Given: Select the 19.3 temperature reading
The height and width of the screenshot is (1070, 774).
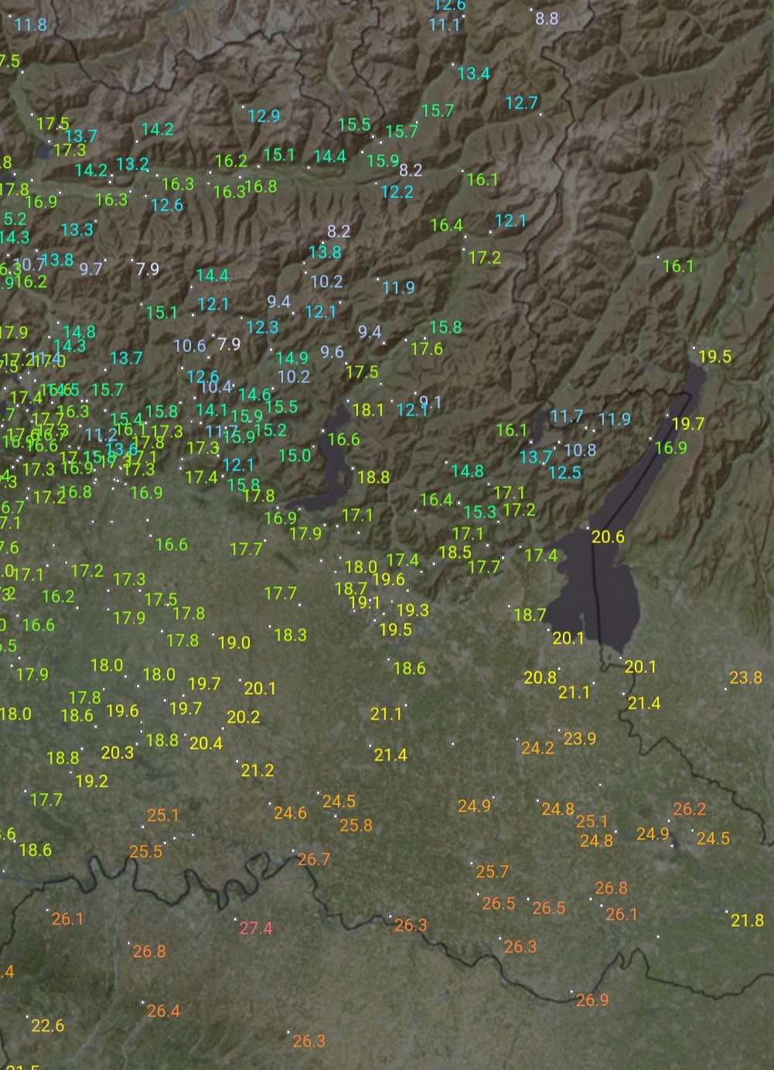Looking at the screenshot, I should (412, 610).
